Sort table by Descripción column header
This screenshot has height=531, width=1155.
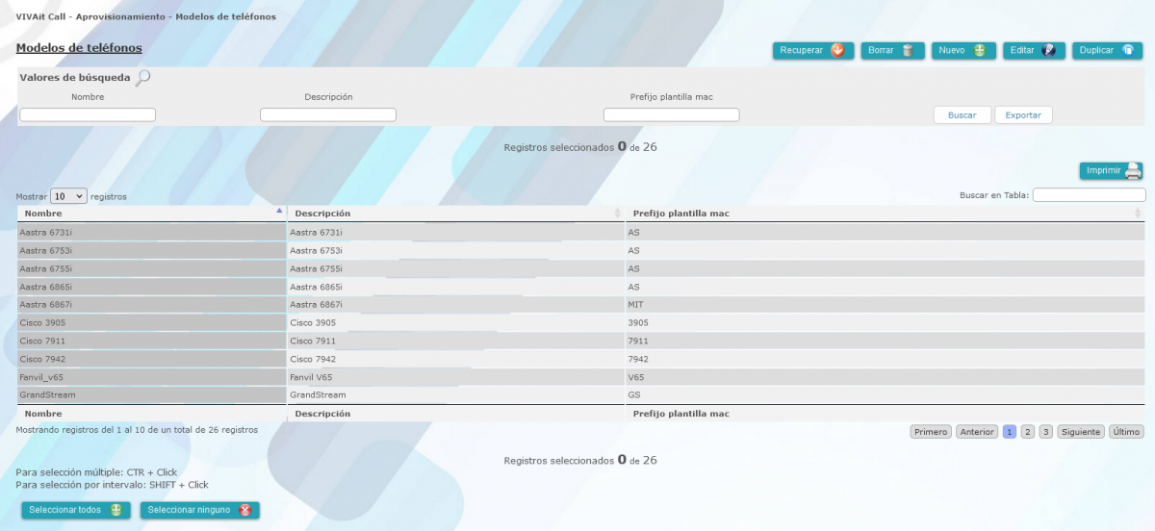[456, 213]
